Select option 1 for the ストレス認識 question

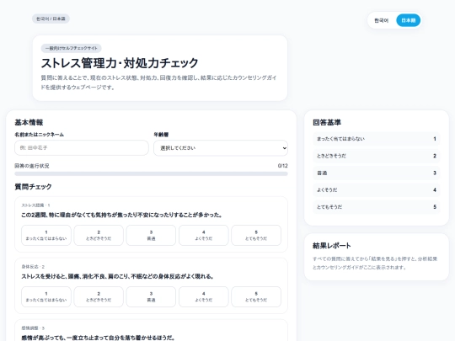[46, 235]
